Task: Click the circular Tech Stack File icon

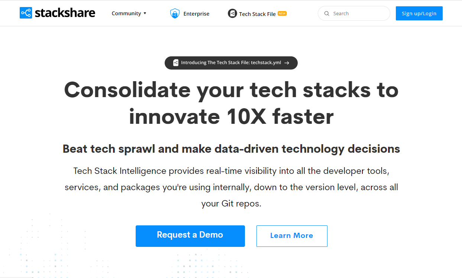Action: click(232, 13)
